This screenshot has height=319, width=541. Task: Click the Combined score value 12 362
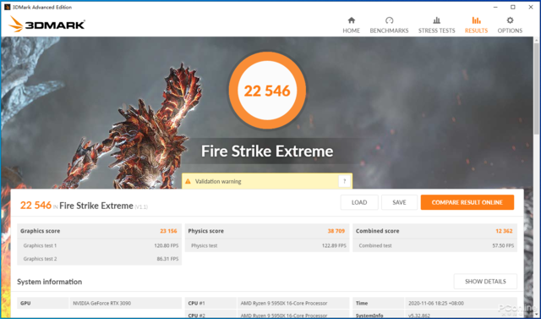coord(504,231)
